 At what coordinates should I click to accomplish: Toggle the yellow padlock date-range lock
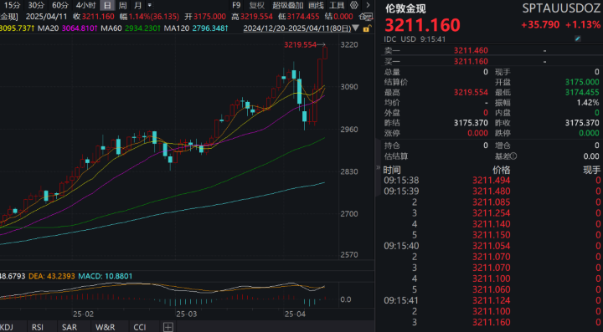(368, 28)
